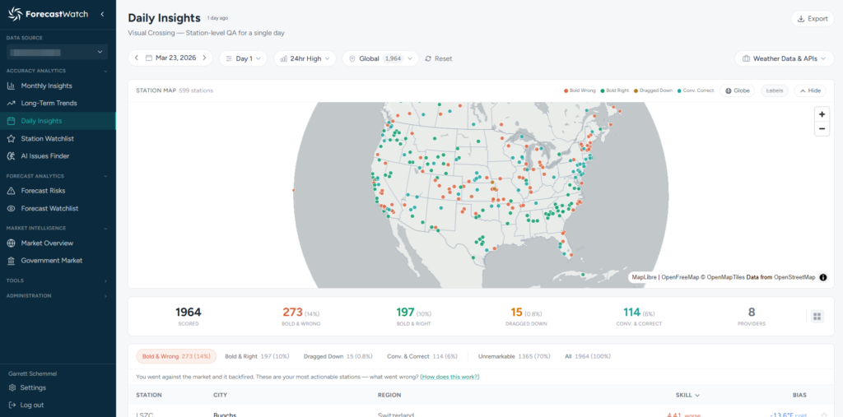Click the map zoom in plus button
Viewport: 843px width, 417px height.
[821, 114]
